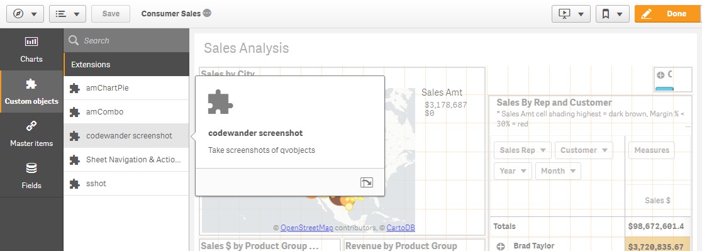Screen dimensions: 702x251
Task: Open the CartoDB link
Action: click(401, 228)
